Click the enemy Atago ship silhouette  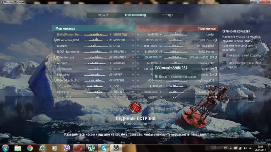pos(176,86)
